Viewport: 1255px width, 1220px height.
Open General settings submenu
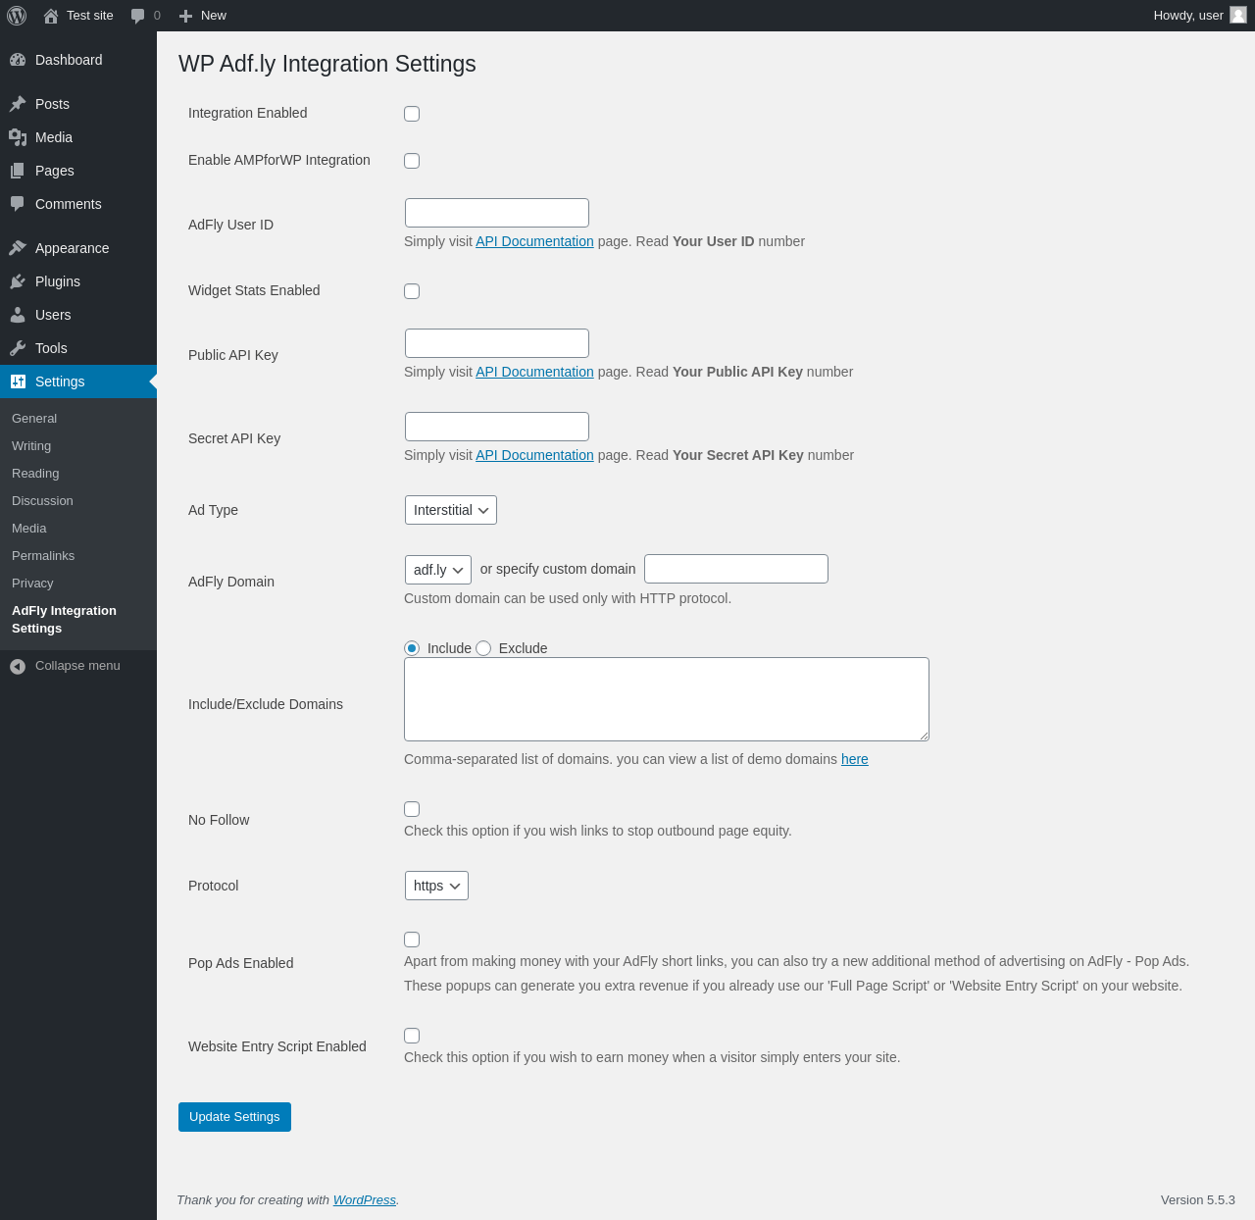[34, 419]
